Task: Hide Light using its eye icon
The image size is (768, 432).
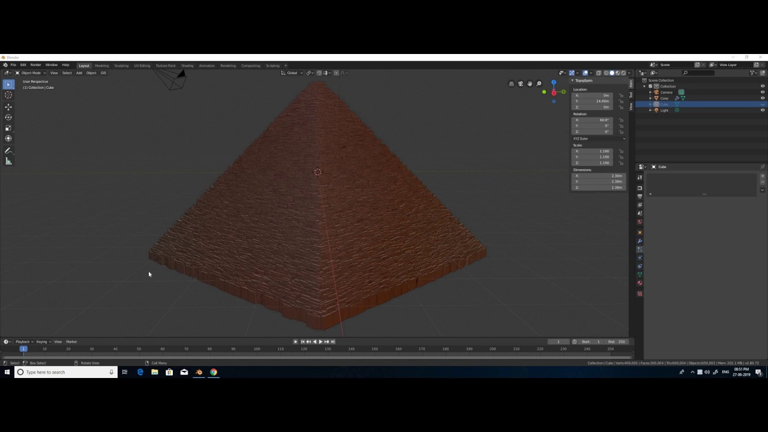Action: (x=763, y=110)
